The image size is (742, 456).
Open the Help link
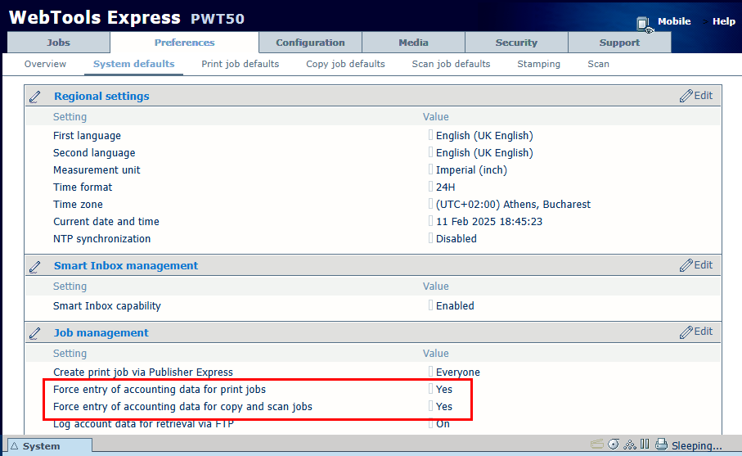pyautogui.click(x=723, y=22)
